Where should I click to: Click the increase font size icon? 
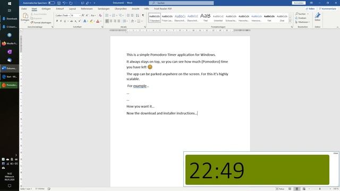pos(83,15)
